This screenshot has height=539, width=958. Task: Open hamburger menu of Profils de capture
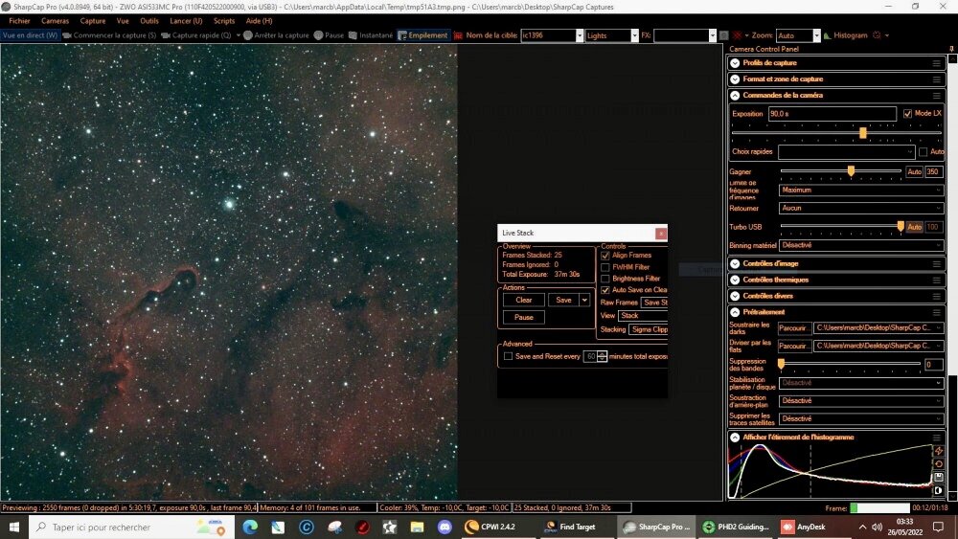click(936, 63)
